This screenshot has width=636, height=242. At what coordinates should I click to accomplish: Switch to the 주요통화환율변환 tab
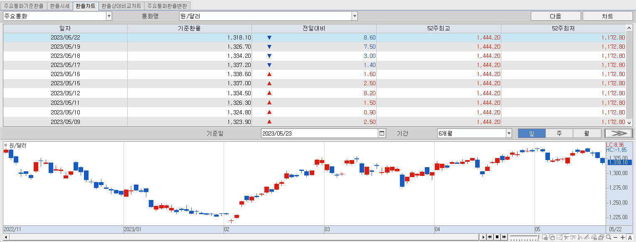167,6
